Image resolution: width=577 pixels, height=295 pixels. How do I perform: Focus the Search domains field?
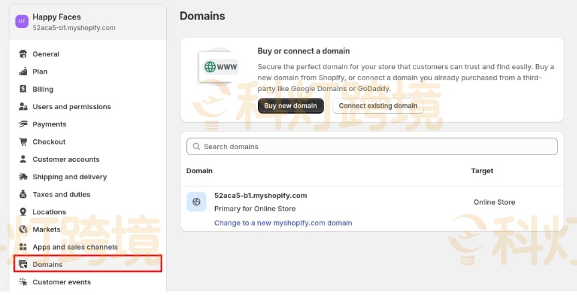coord(372,146)
